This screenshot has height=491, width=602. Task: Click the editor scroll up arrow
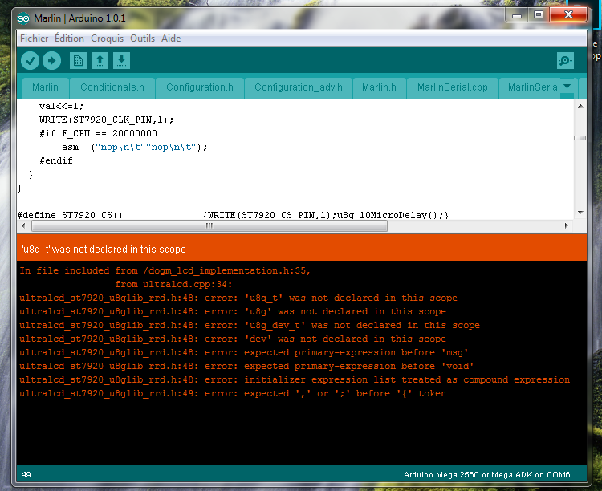[580, 106]
